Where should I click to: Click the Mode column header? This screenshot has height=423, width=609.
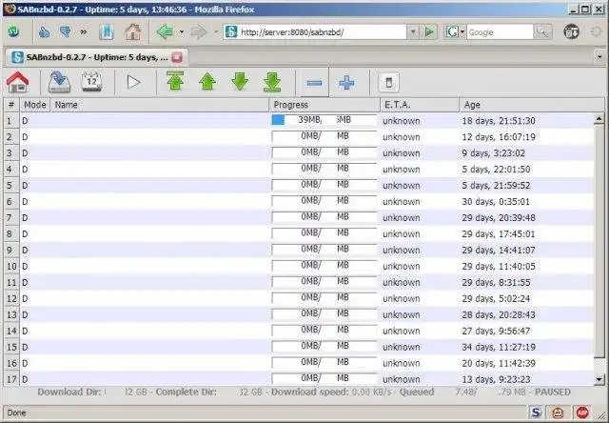click(x=35, y=105)
